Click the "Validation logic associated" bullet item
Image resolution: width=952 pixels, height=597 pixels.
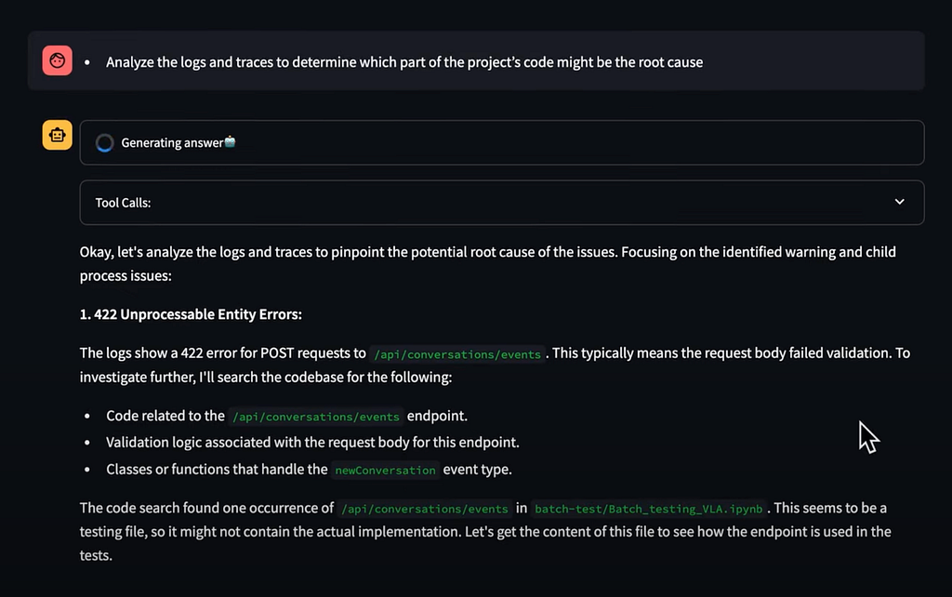[x=312, y=442]
